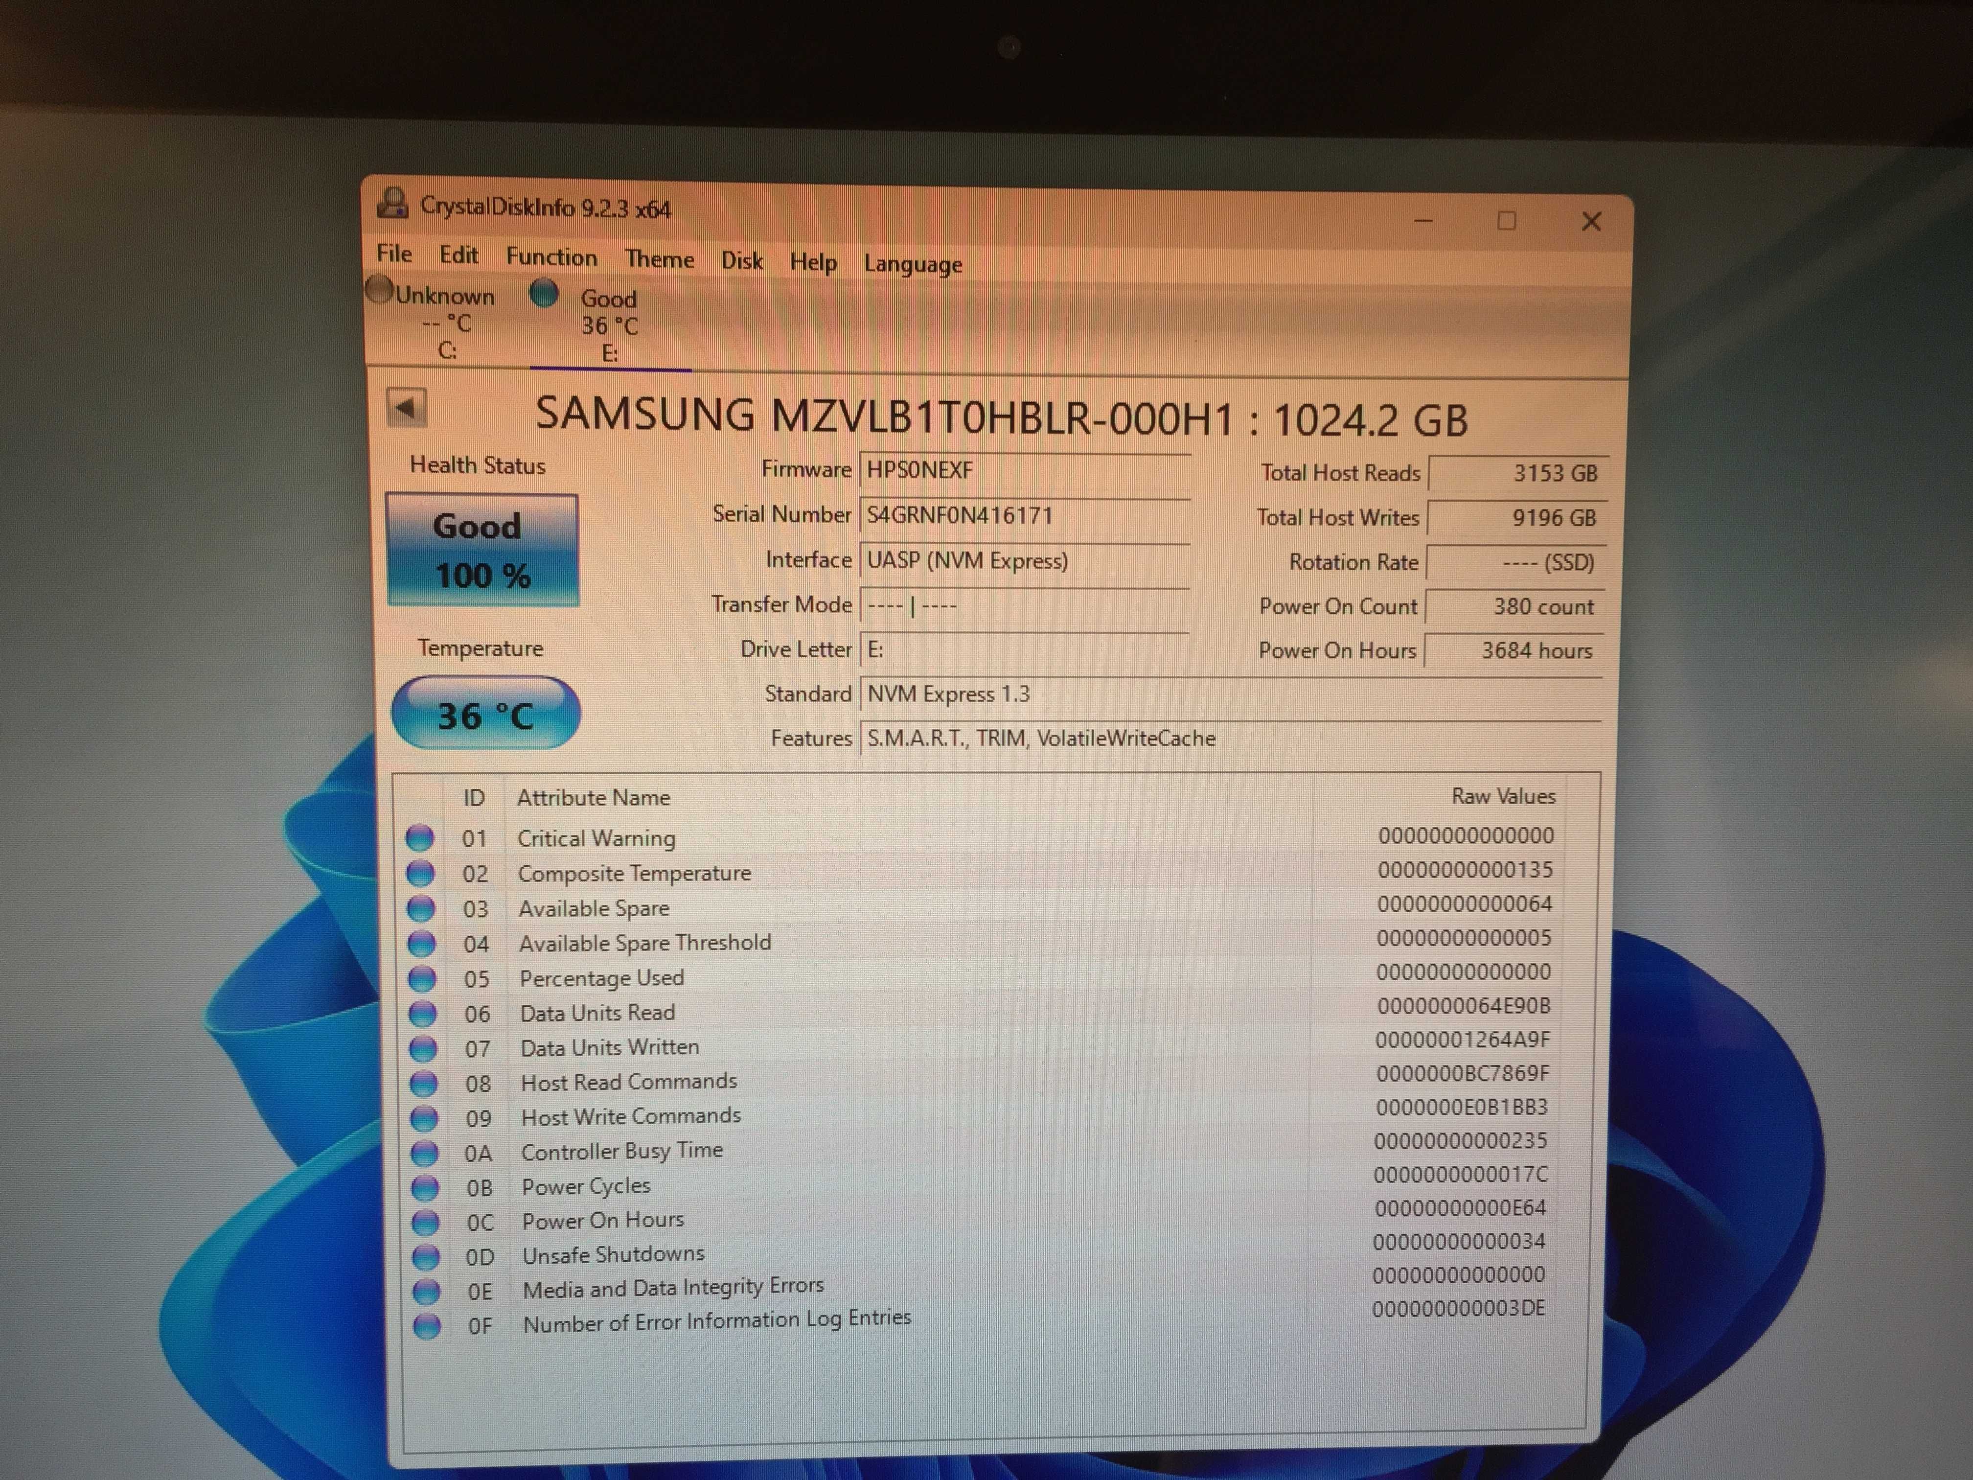Click the Percentage Used attribute name
The height and width of the screenshot is (1480, 1973).
pyautogui.click(x=602, y=978)
